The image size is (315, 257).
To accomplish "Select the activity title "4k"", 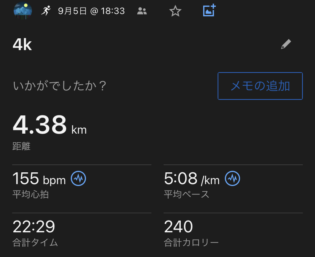I will (22, 45).
